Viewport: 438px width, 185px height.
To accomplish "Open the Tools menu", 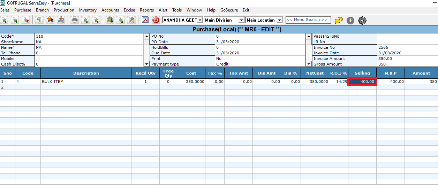I will click(x=177, y=10).
